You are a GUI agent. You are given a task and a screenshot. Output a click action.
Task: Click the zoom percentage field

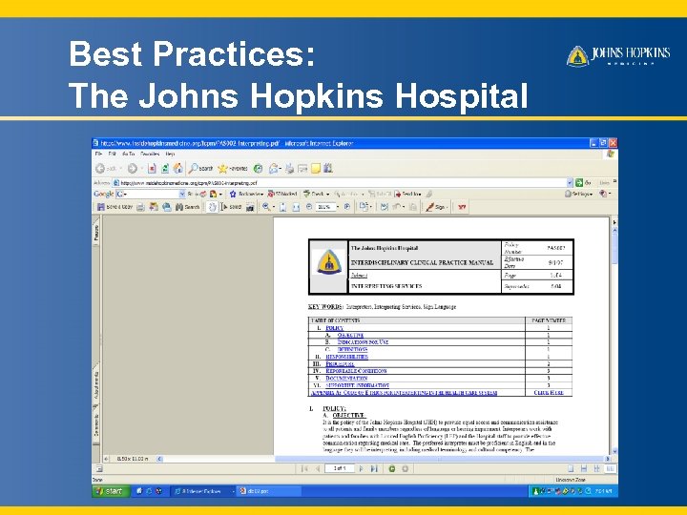point(324,207)
